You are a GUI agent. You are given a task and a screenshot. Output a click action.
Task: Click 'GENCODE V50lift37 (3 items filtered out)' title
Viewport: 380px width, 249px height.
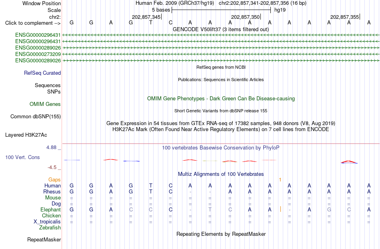click(x=221, y=29)
